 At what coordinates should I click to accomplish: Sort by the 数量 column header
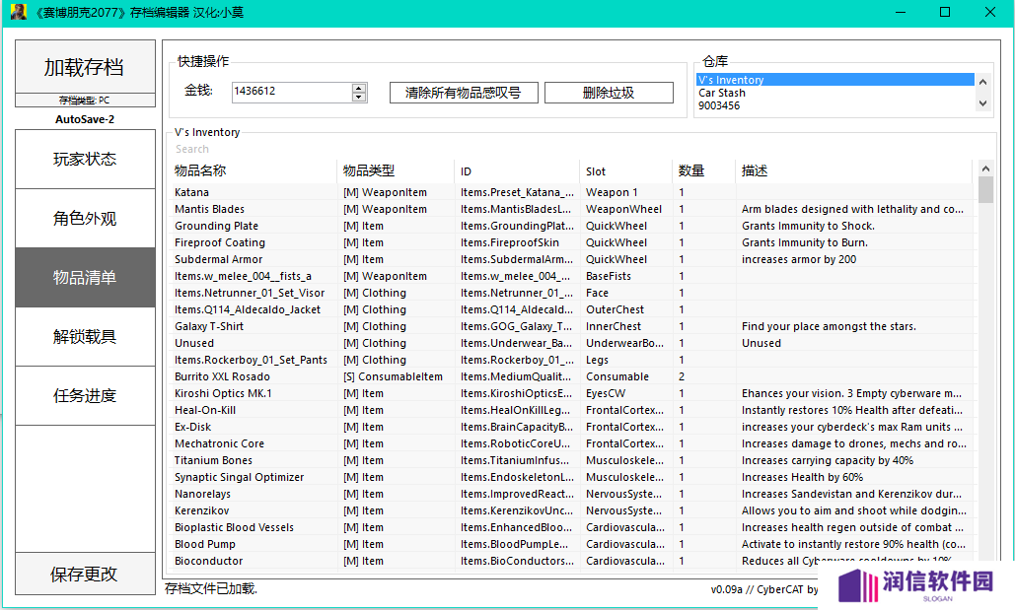(704, 170)
